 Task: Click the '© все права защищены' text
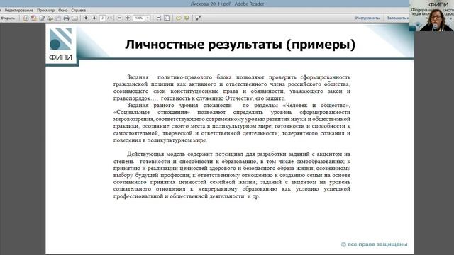(x=374, y=244)
